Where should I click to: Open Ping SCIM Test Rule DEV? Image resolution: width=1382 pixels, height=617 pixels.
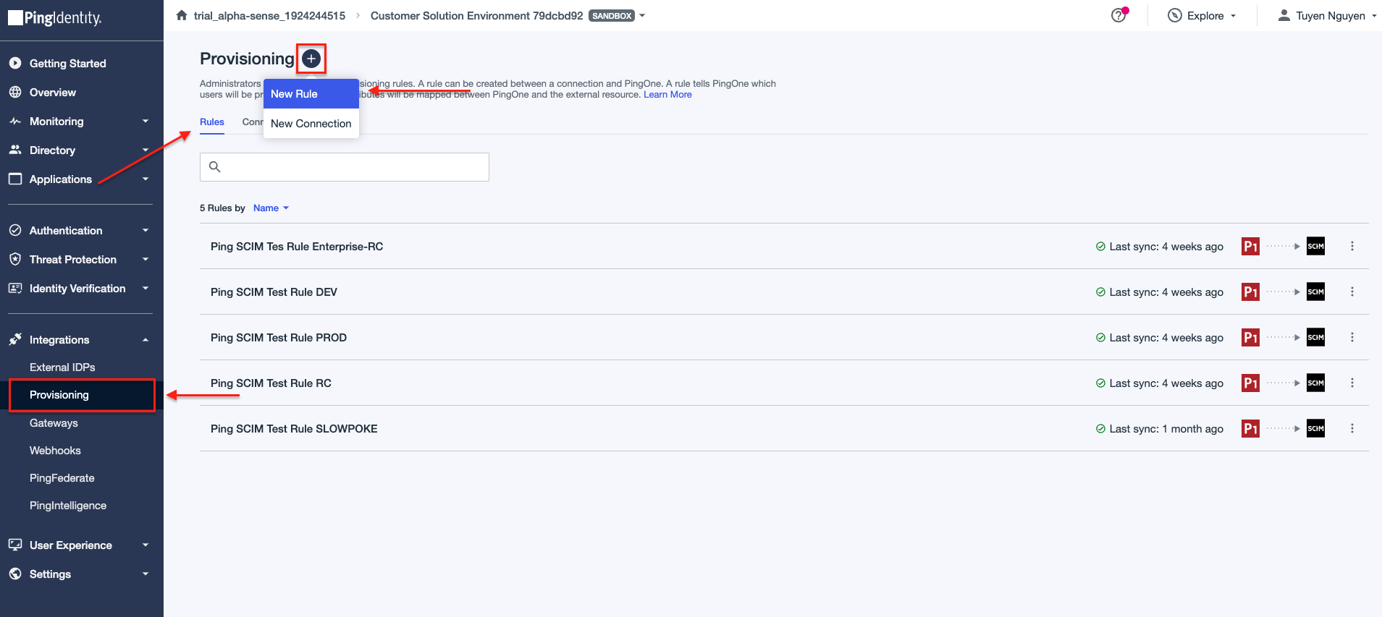tap(274, 292)
